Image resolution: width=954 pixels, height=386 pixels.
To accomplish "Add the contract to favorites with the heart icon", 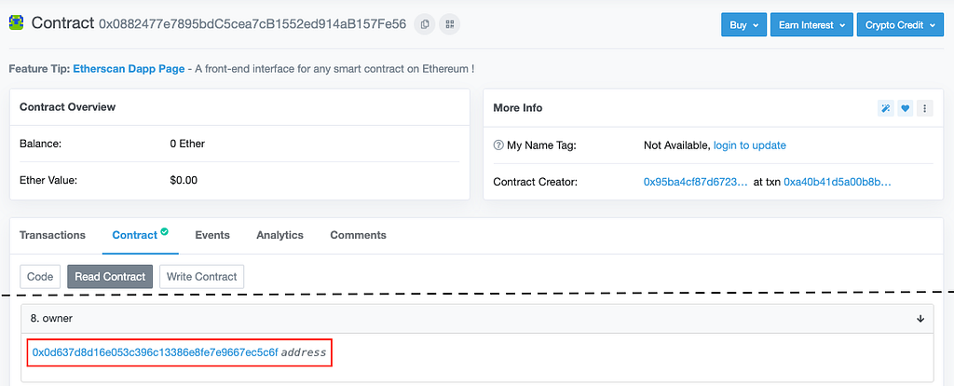I will 905,108.
